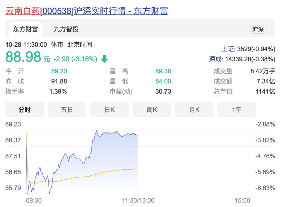This screenshot has width=284, height=207.
Task: Select the 1年 chart tab
Action: [237, 110]
